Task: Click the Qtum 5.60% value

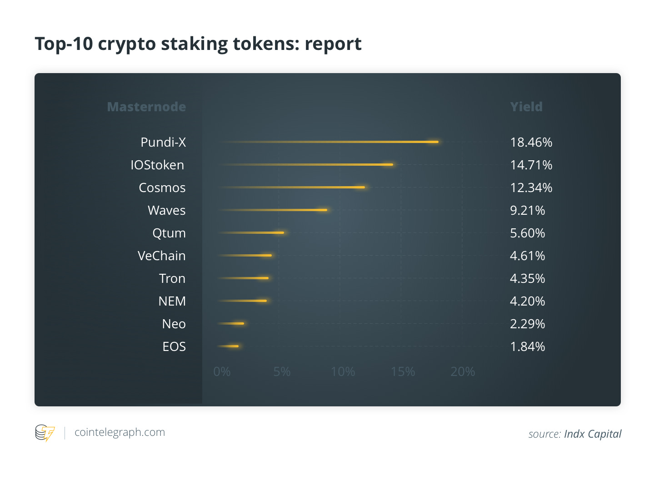Action: (x=528, y=233)
